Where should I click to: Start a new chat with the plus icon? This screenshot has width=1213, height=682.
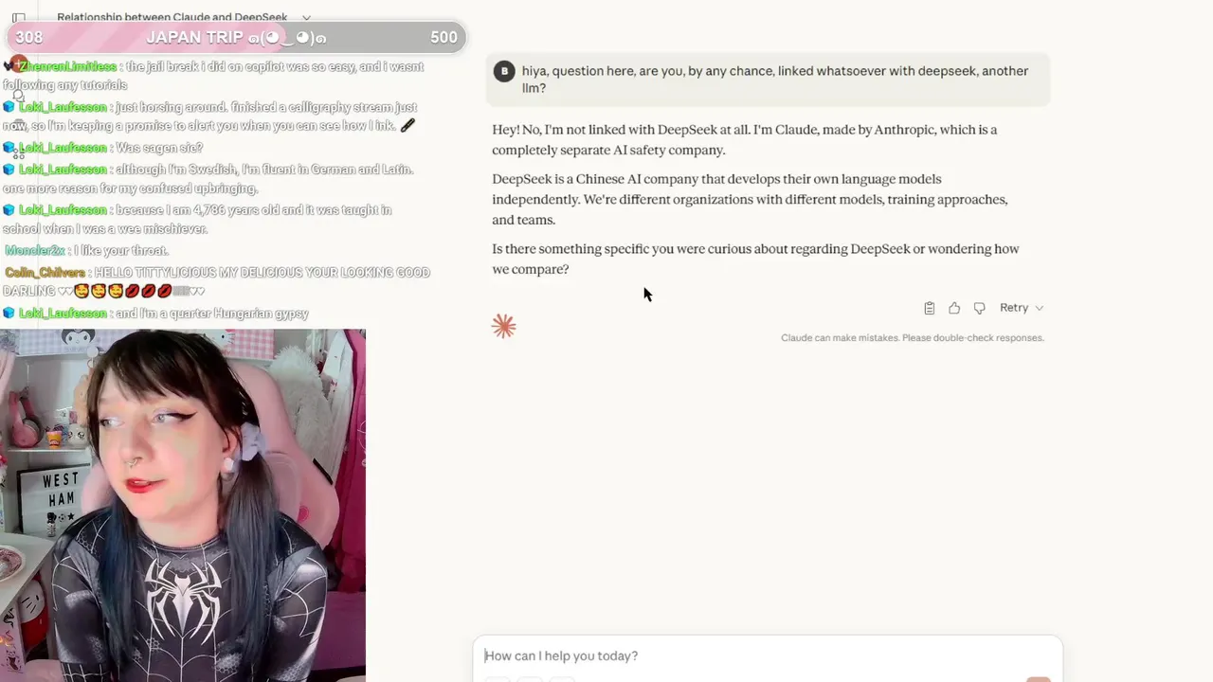19,64
